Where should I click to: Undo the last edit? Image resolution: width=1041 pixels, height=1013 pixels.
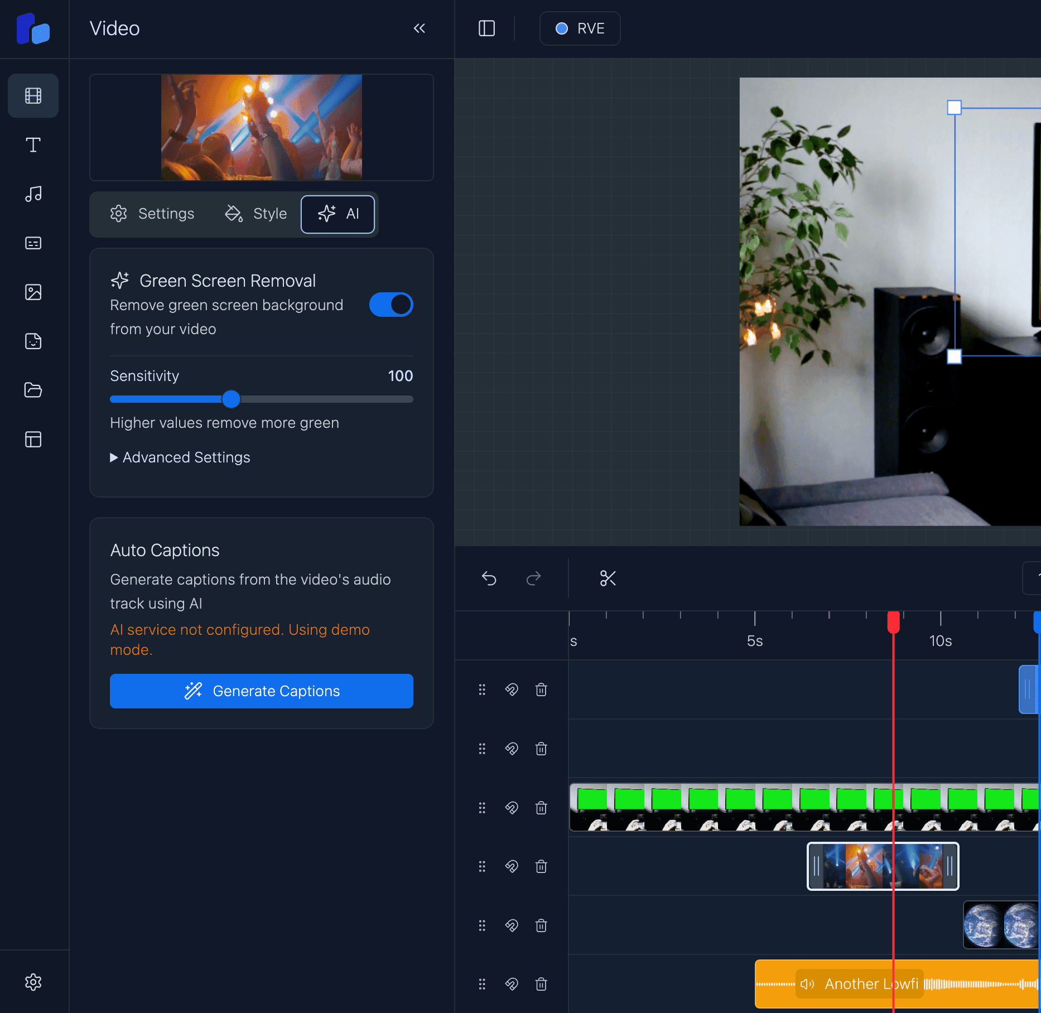(488, 578)
